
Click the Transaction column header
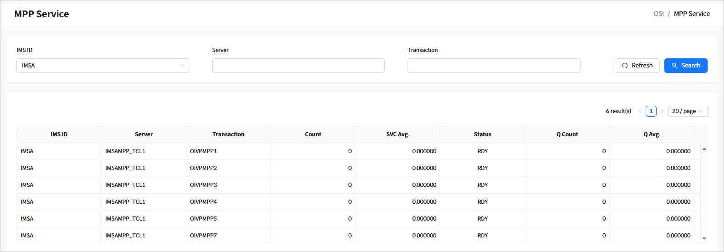coord(228,134)
